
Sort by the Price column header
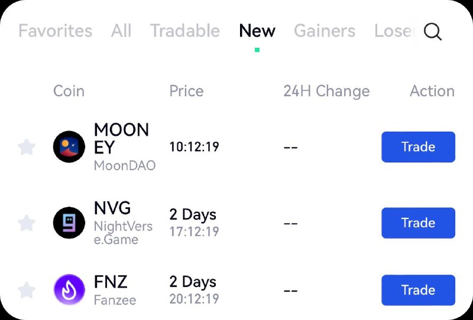tap(186, 91)
